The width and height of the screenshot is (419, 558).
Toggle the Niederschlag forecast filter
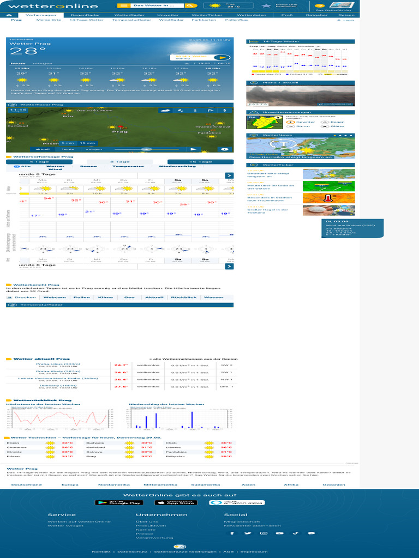(177, 166)
